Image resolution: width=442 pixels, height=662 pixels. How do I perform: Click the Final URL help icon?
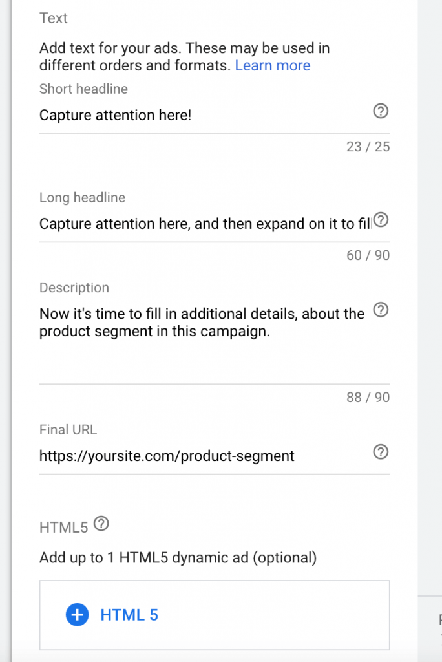(381, 453)
